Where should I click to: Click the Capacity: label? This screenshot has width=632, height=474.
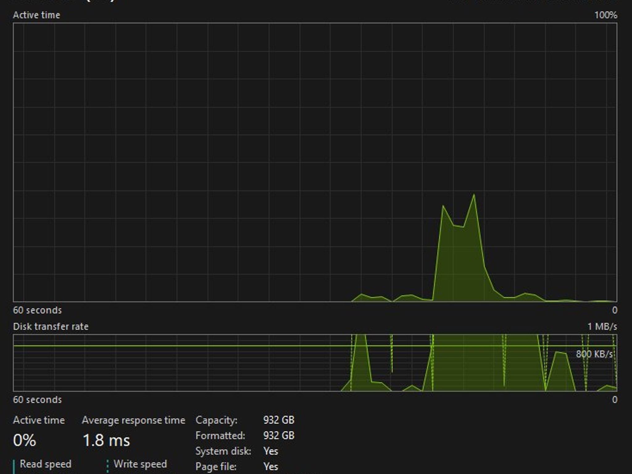click(x=216, y=420)
